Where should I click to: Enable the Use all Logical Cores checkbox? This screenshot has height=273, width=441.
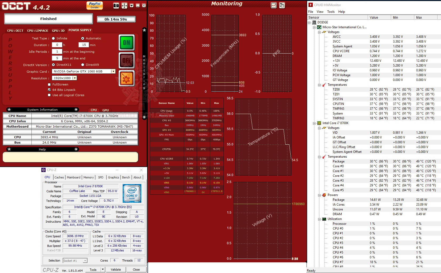click(x=49, y=95)
